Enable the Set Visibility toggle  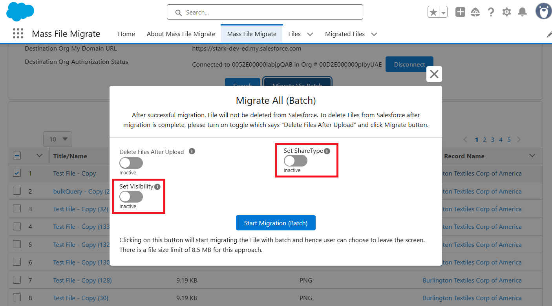131,197
